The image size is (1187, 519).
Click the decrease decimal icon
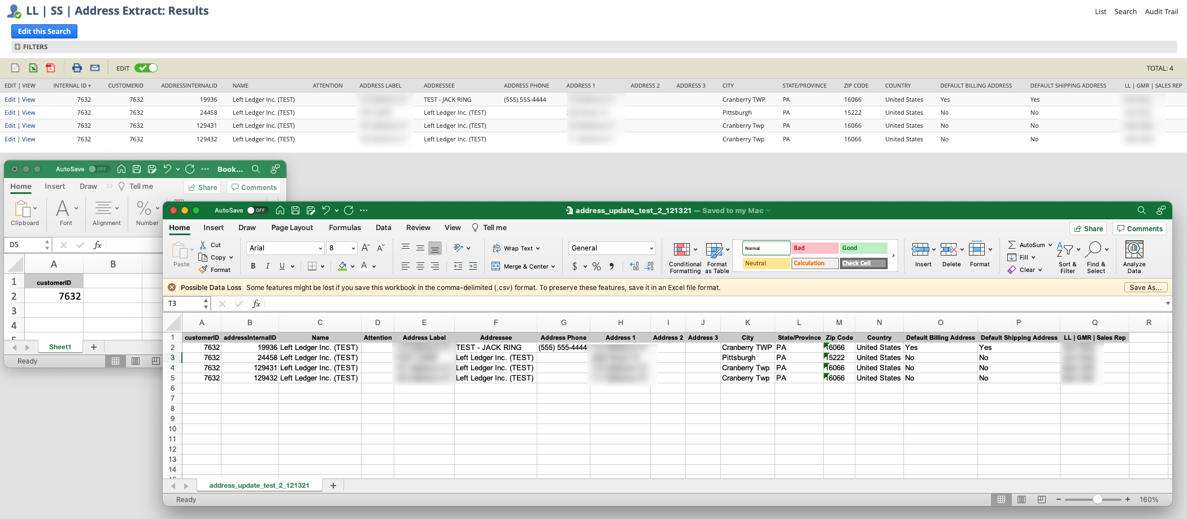[x=650, y=266]
